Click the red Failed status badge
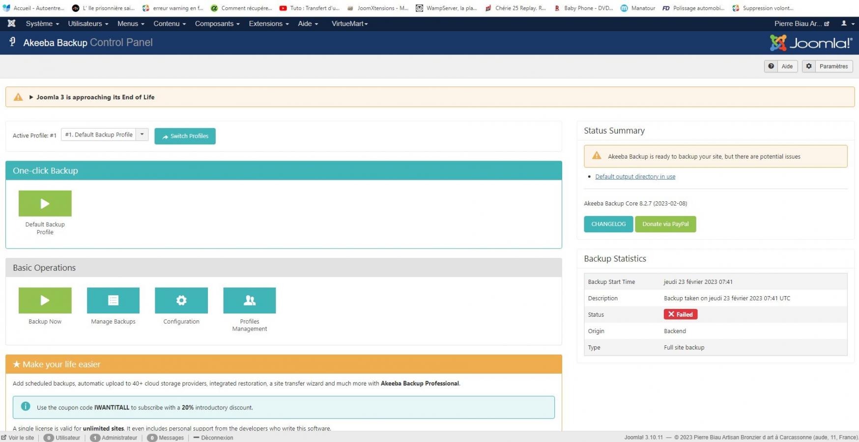 [x=681, y=314]
